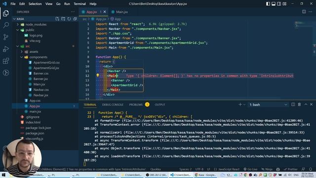Image resolution: width=316 pixels, height=178 pixels.
Task: Open the Git Graph icon in activity bar
Action: 6,73
